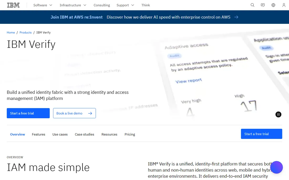Viewport: 289px width, 180px height.
Task: Click Book a live demo button
Action: coord(74,113)
